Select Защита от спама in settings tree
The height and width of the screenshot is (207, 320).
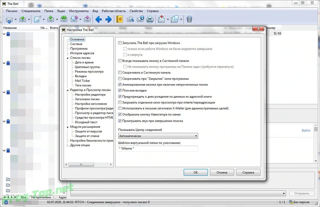(87, 136)
